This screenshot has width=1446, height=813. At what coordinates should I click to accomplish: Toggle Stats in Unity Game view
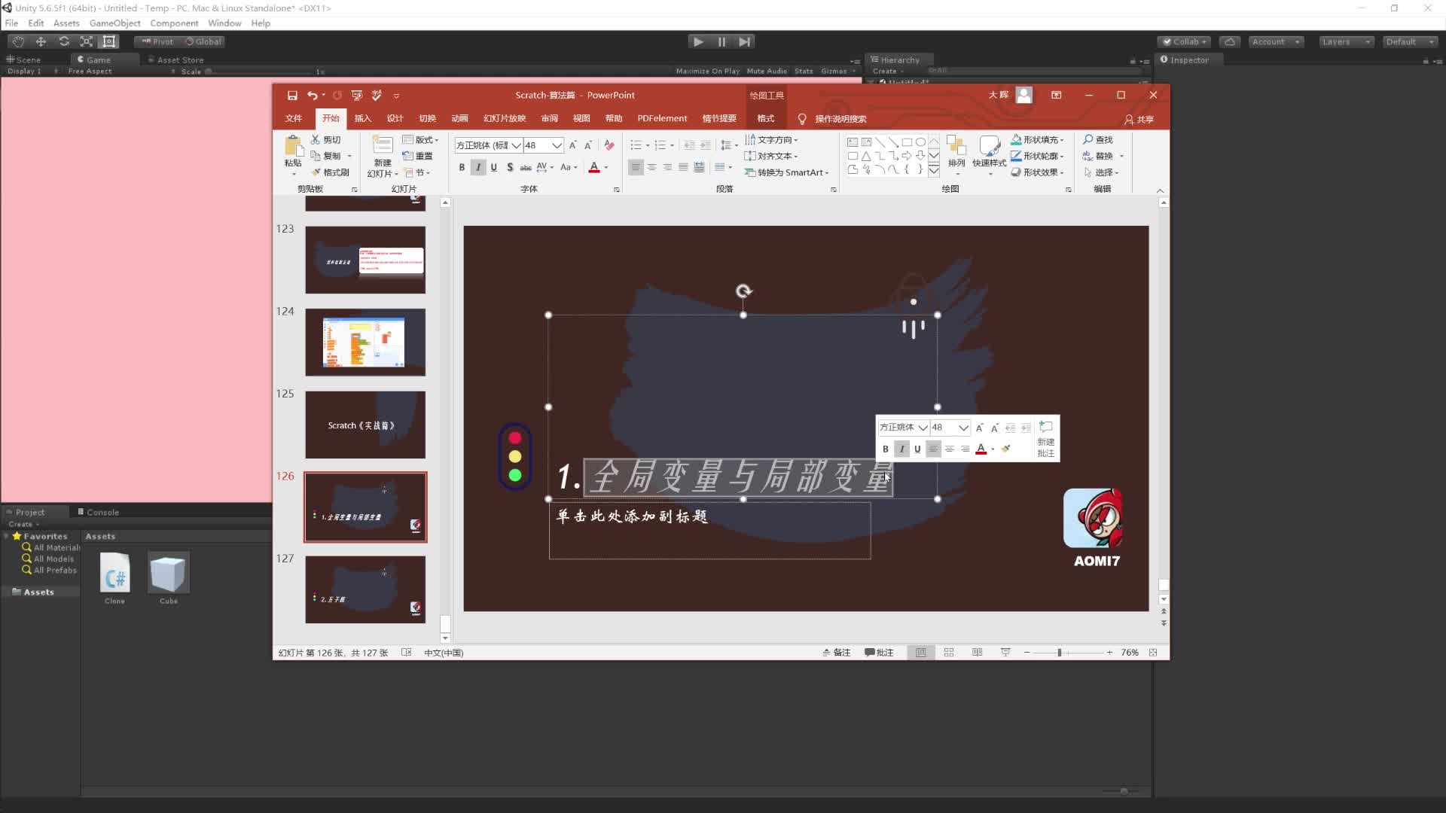[x=804, y=71]
